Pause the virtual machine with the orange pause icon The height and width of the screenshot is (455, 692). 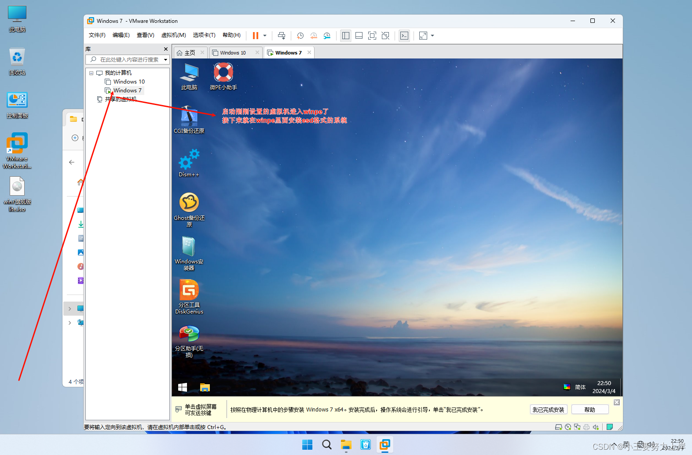click(x=255, y=36)
